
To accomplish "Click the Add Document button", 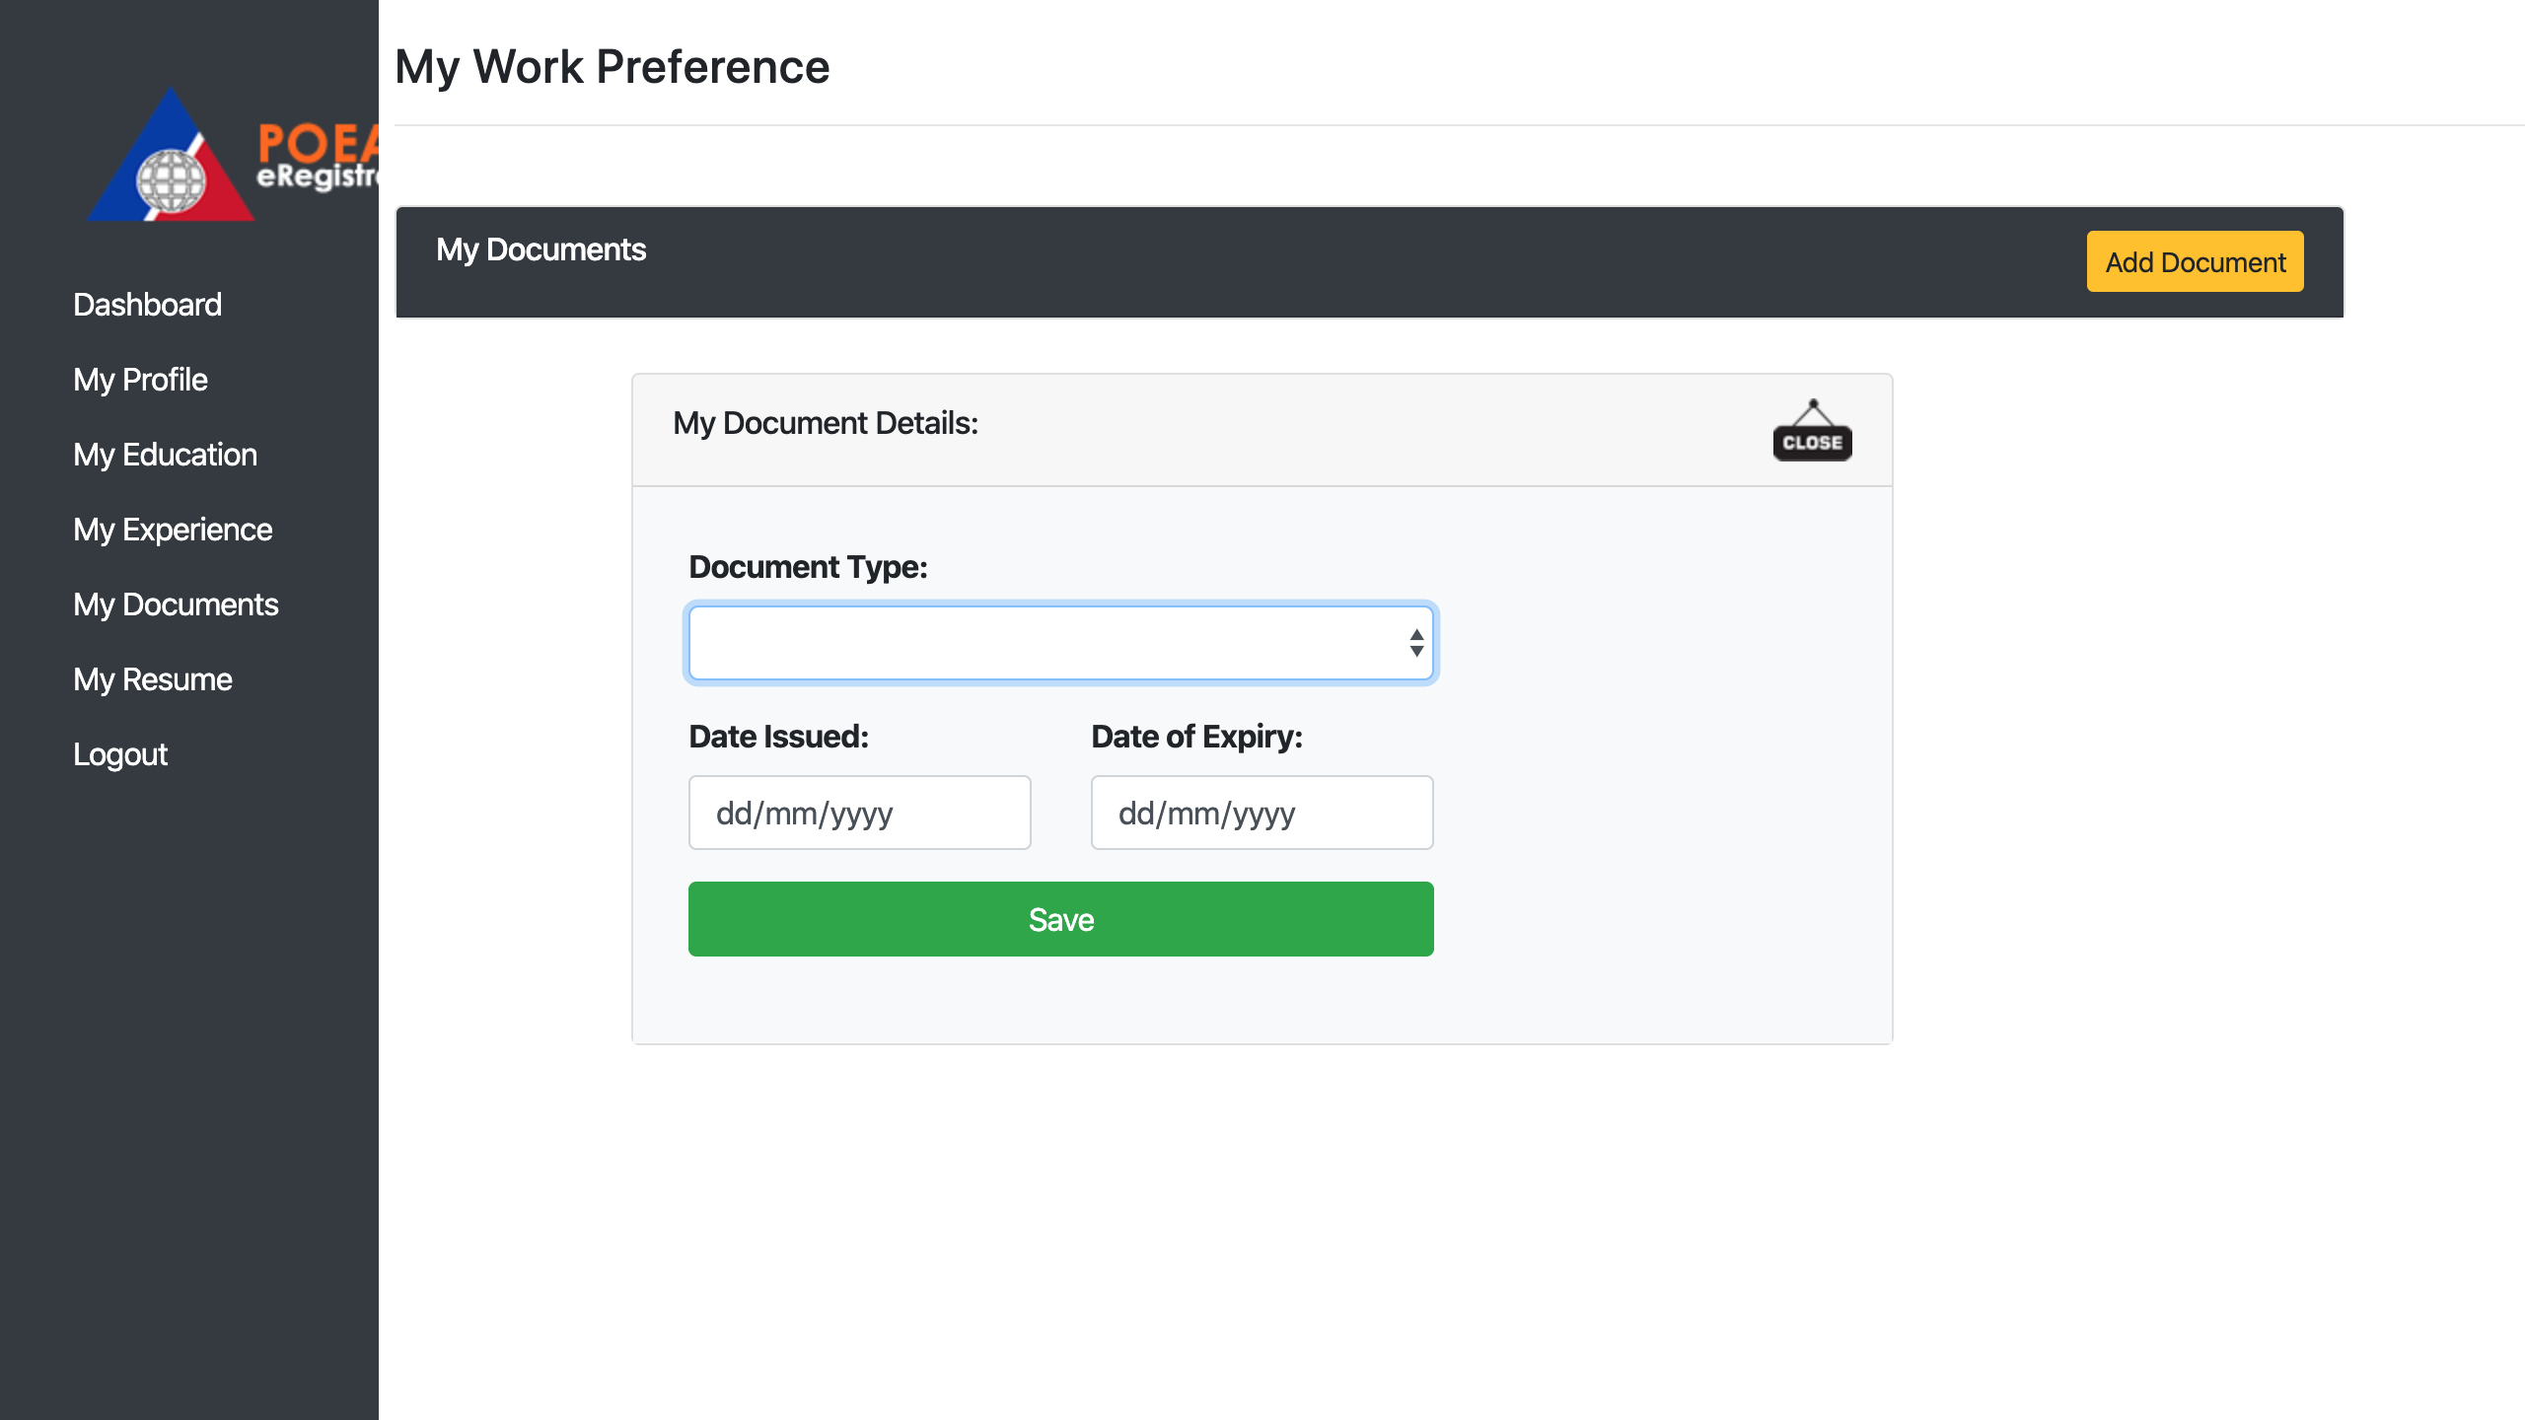I will click(2195, 262).
